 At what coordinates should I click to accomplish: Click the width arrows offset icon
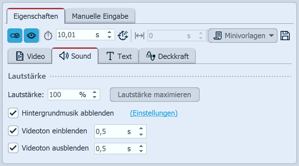click(140, 36)
